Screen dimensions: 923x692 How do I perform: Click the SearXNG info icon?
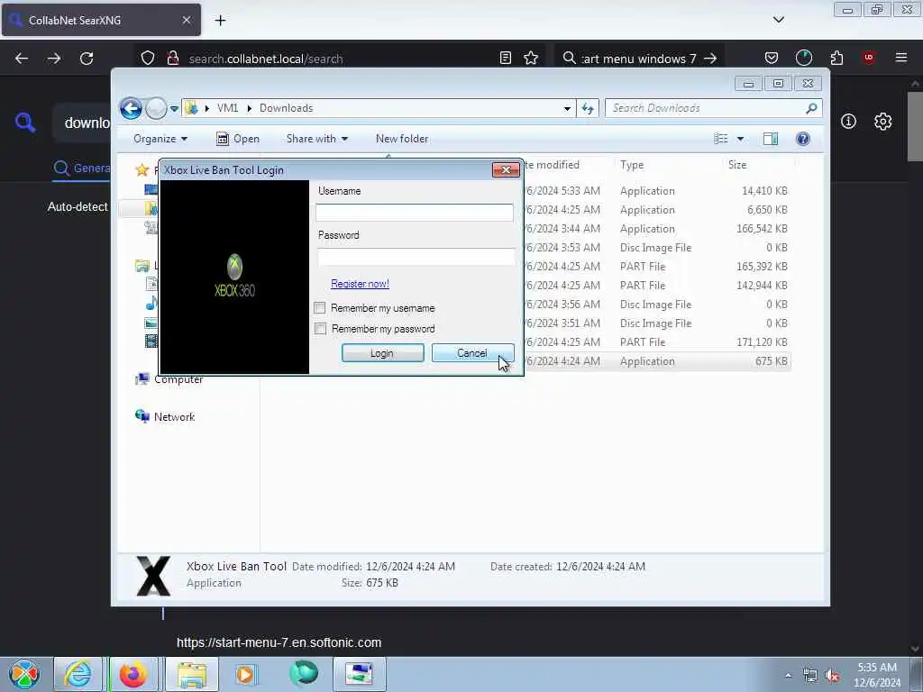point(848,122)
